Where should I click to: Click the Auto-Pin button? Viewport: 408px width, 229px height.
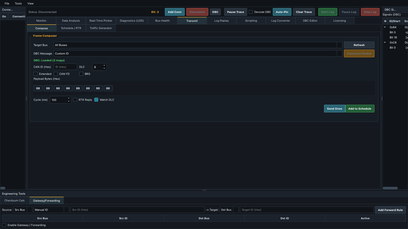pos(282,12)
